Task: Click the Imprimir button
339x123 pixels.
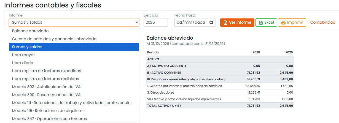Action: click(292, 23)
